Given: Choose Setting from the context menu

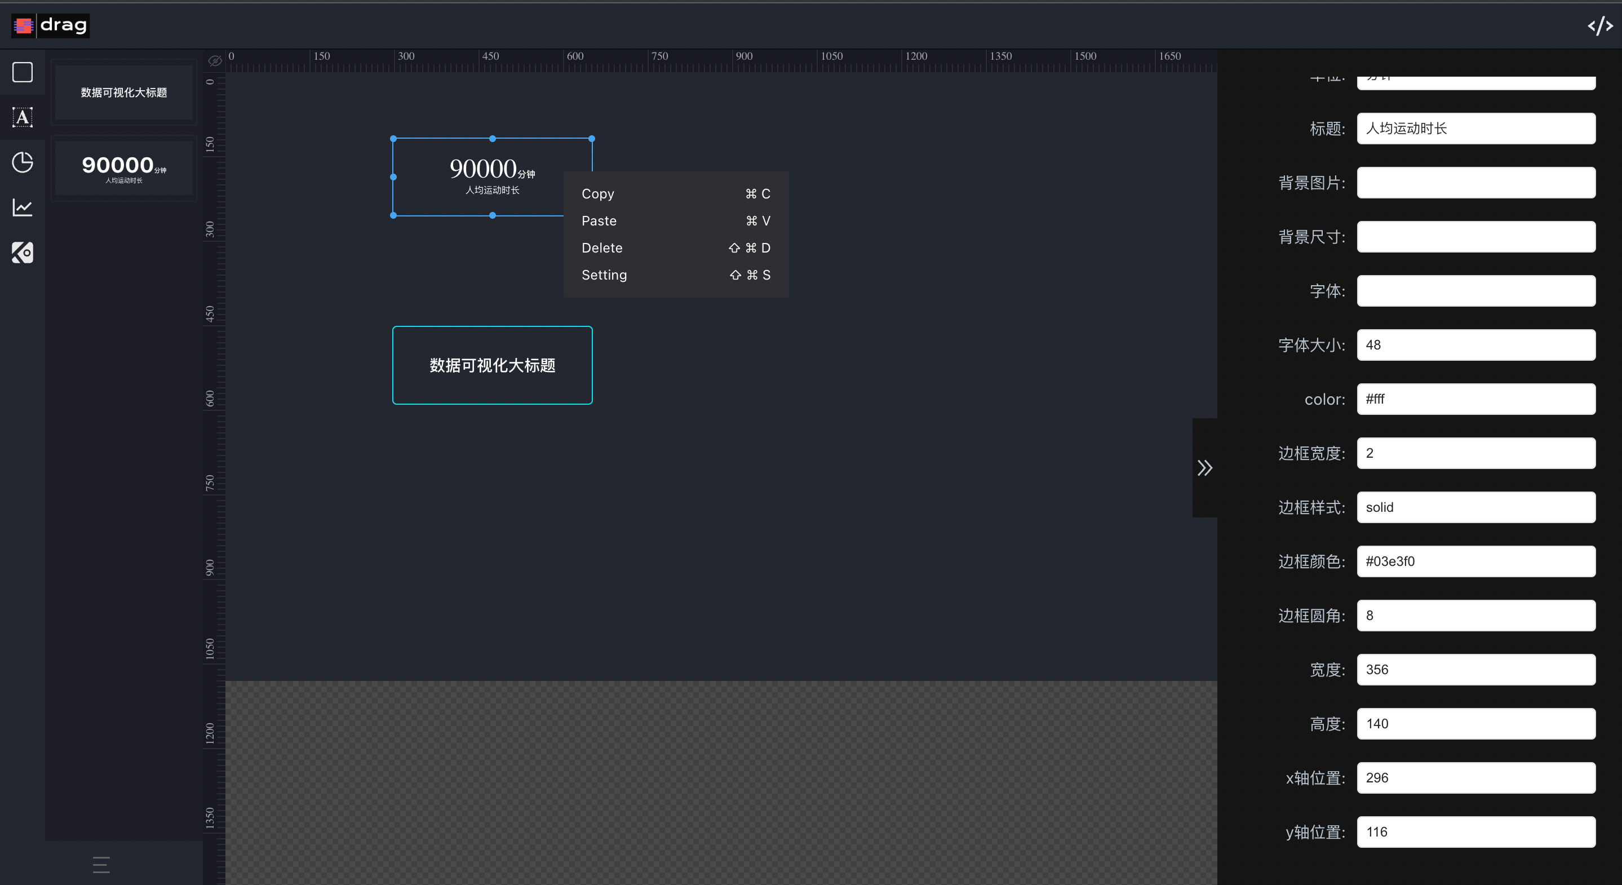Looking at the screenshot, I should coord(676,275).
